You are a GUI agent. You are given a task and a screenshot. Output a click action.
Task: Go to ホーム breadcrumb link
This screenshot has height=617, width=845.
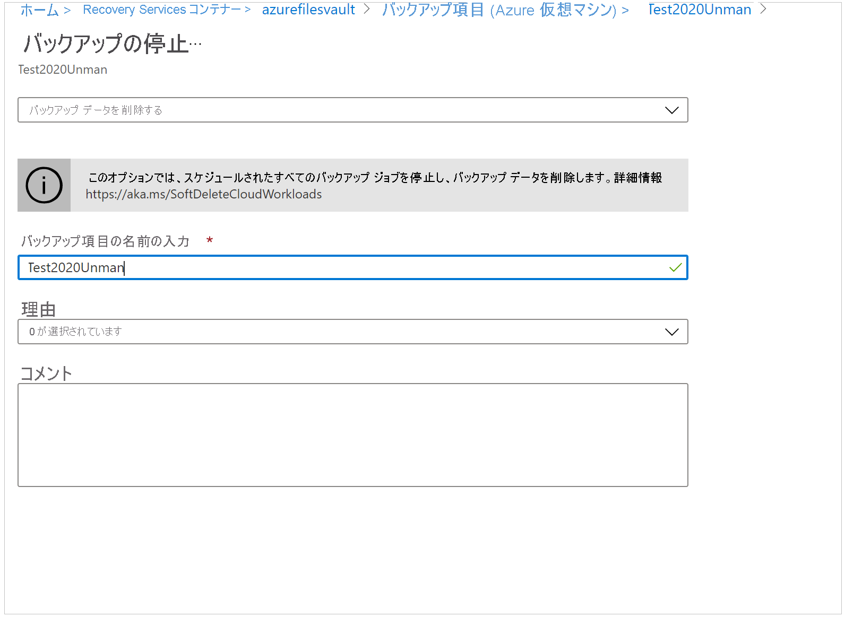coord(39,10)
